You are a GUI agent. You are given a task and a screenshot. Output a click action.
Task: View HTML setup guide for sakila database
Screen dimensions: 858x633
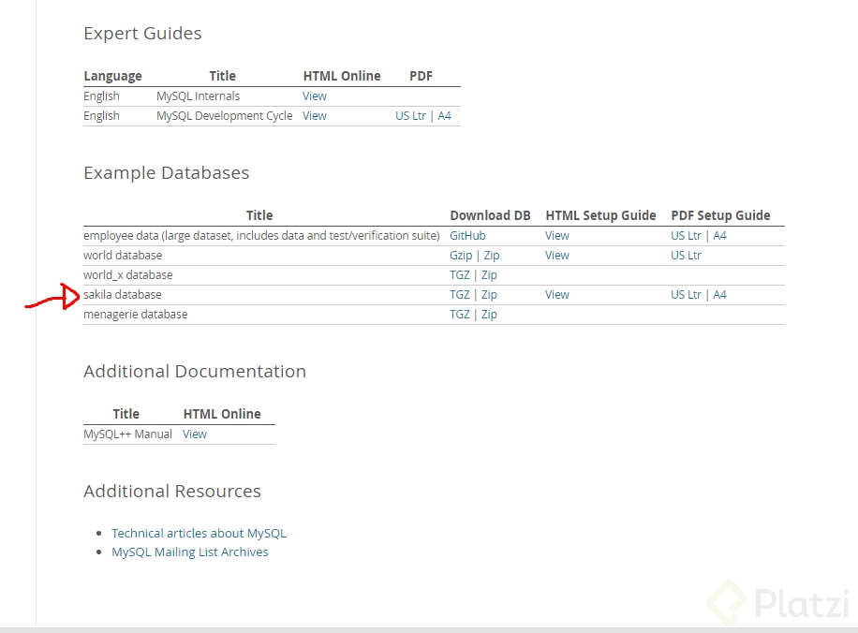tap(557, 295)
